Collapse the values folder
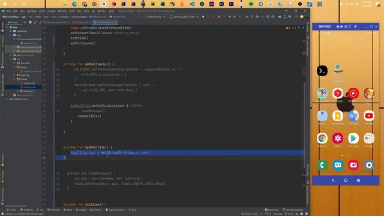Image resolution: width=384 pixels, height=216 pixels. coord(14,79)
